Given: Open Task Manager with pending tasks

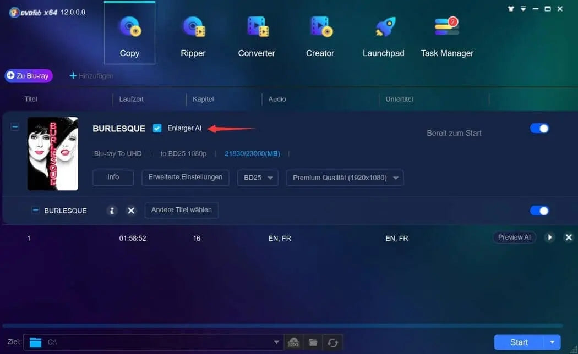Looking at the screenshot, I should [x=447, y=36].
